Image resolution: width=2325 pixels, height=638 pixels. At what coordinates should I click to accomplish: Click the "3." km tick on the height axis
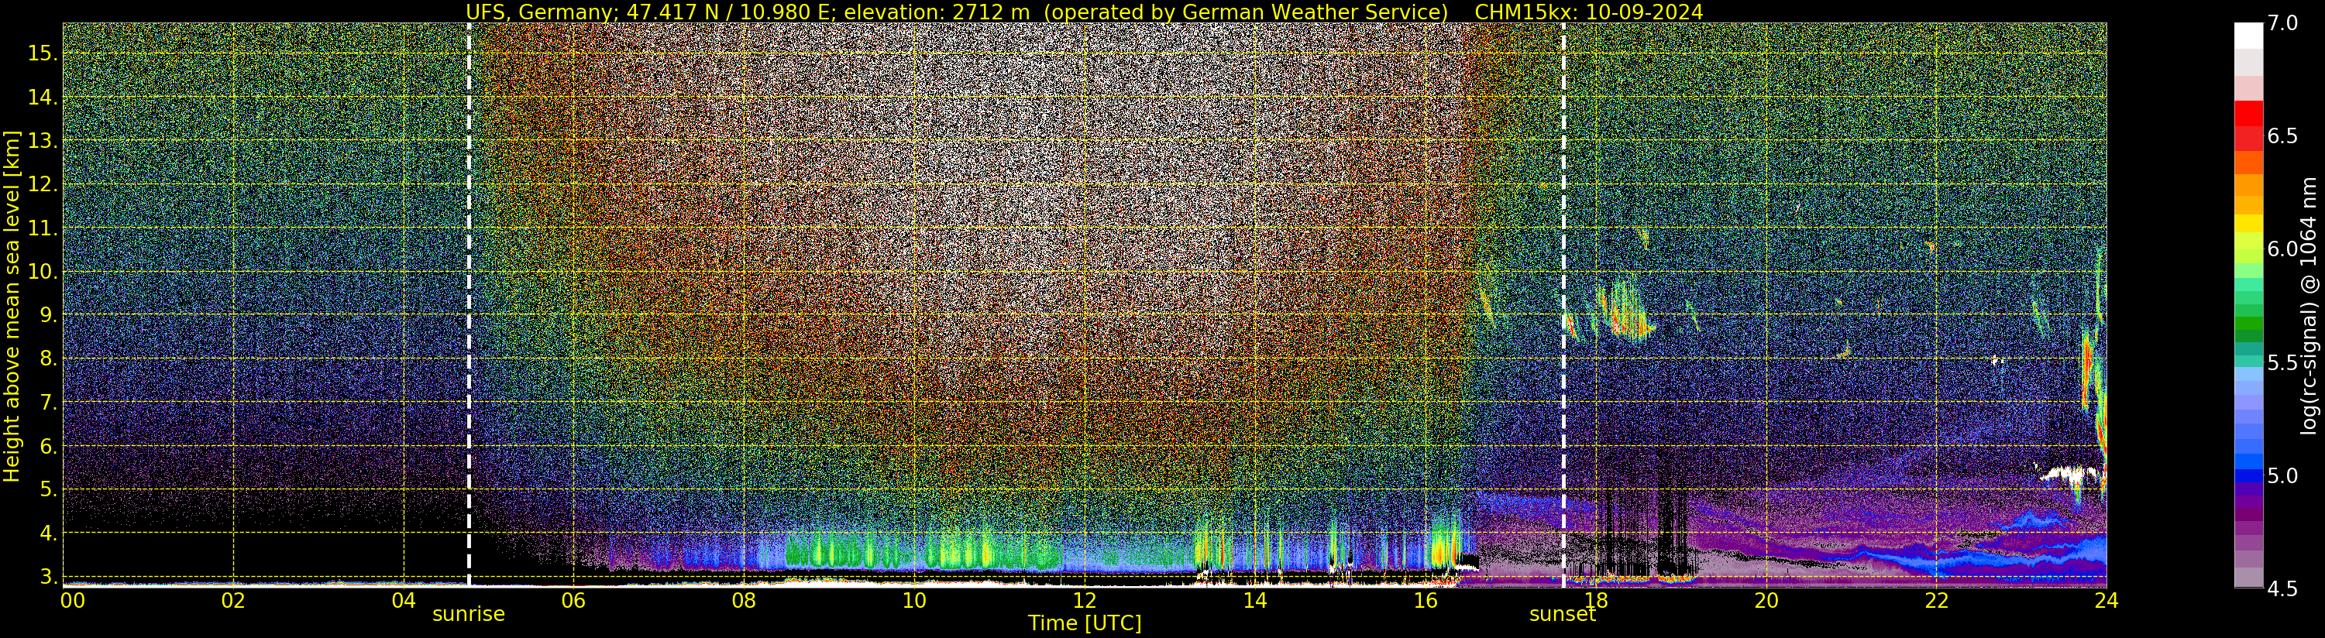pyautogui.click(x=47, y=577)
